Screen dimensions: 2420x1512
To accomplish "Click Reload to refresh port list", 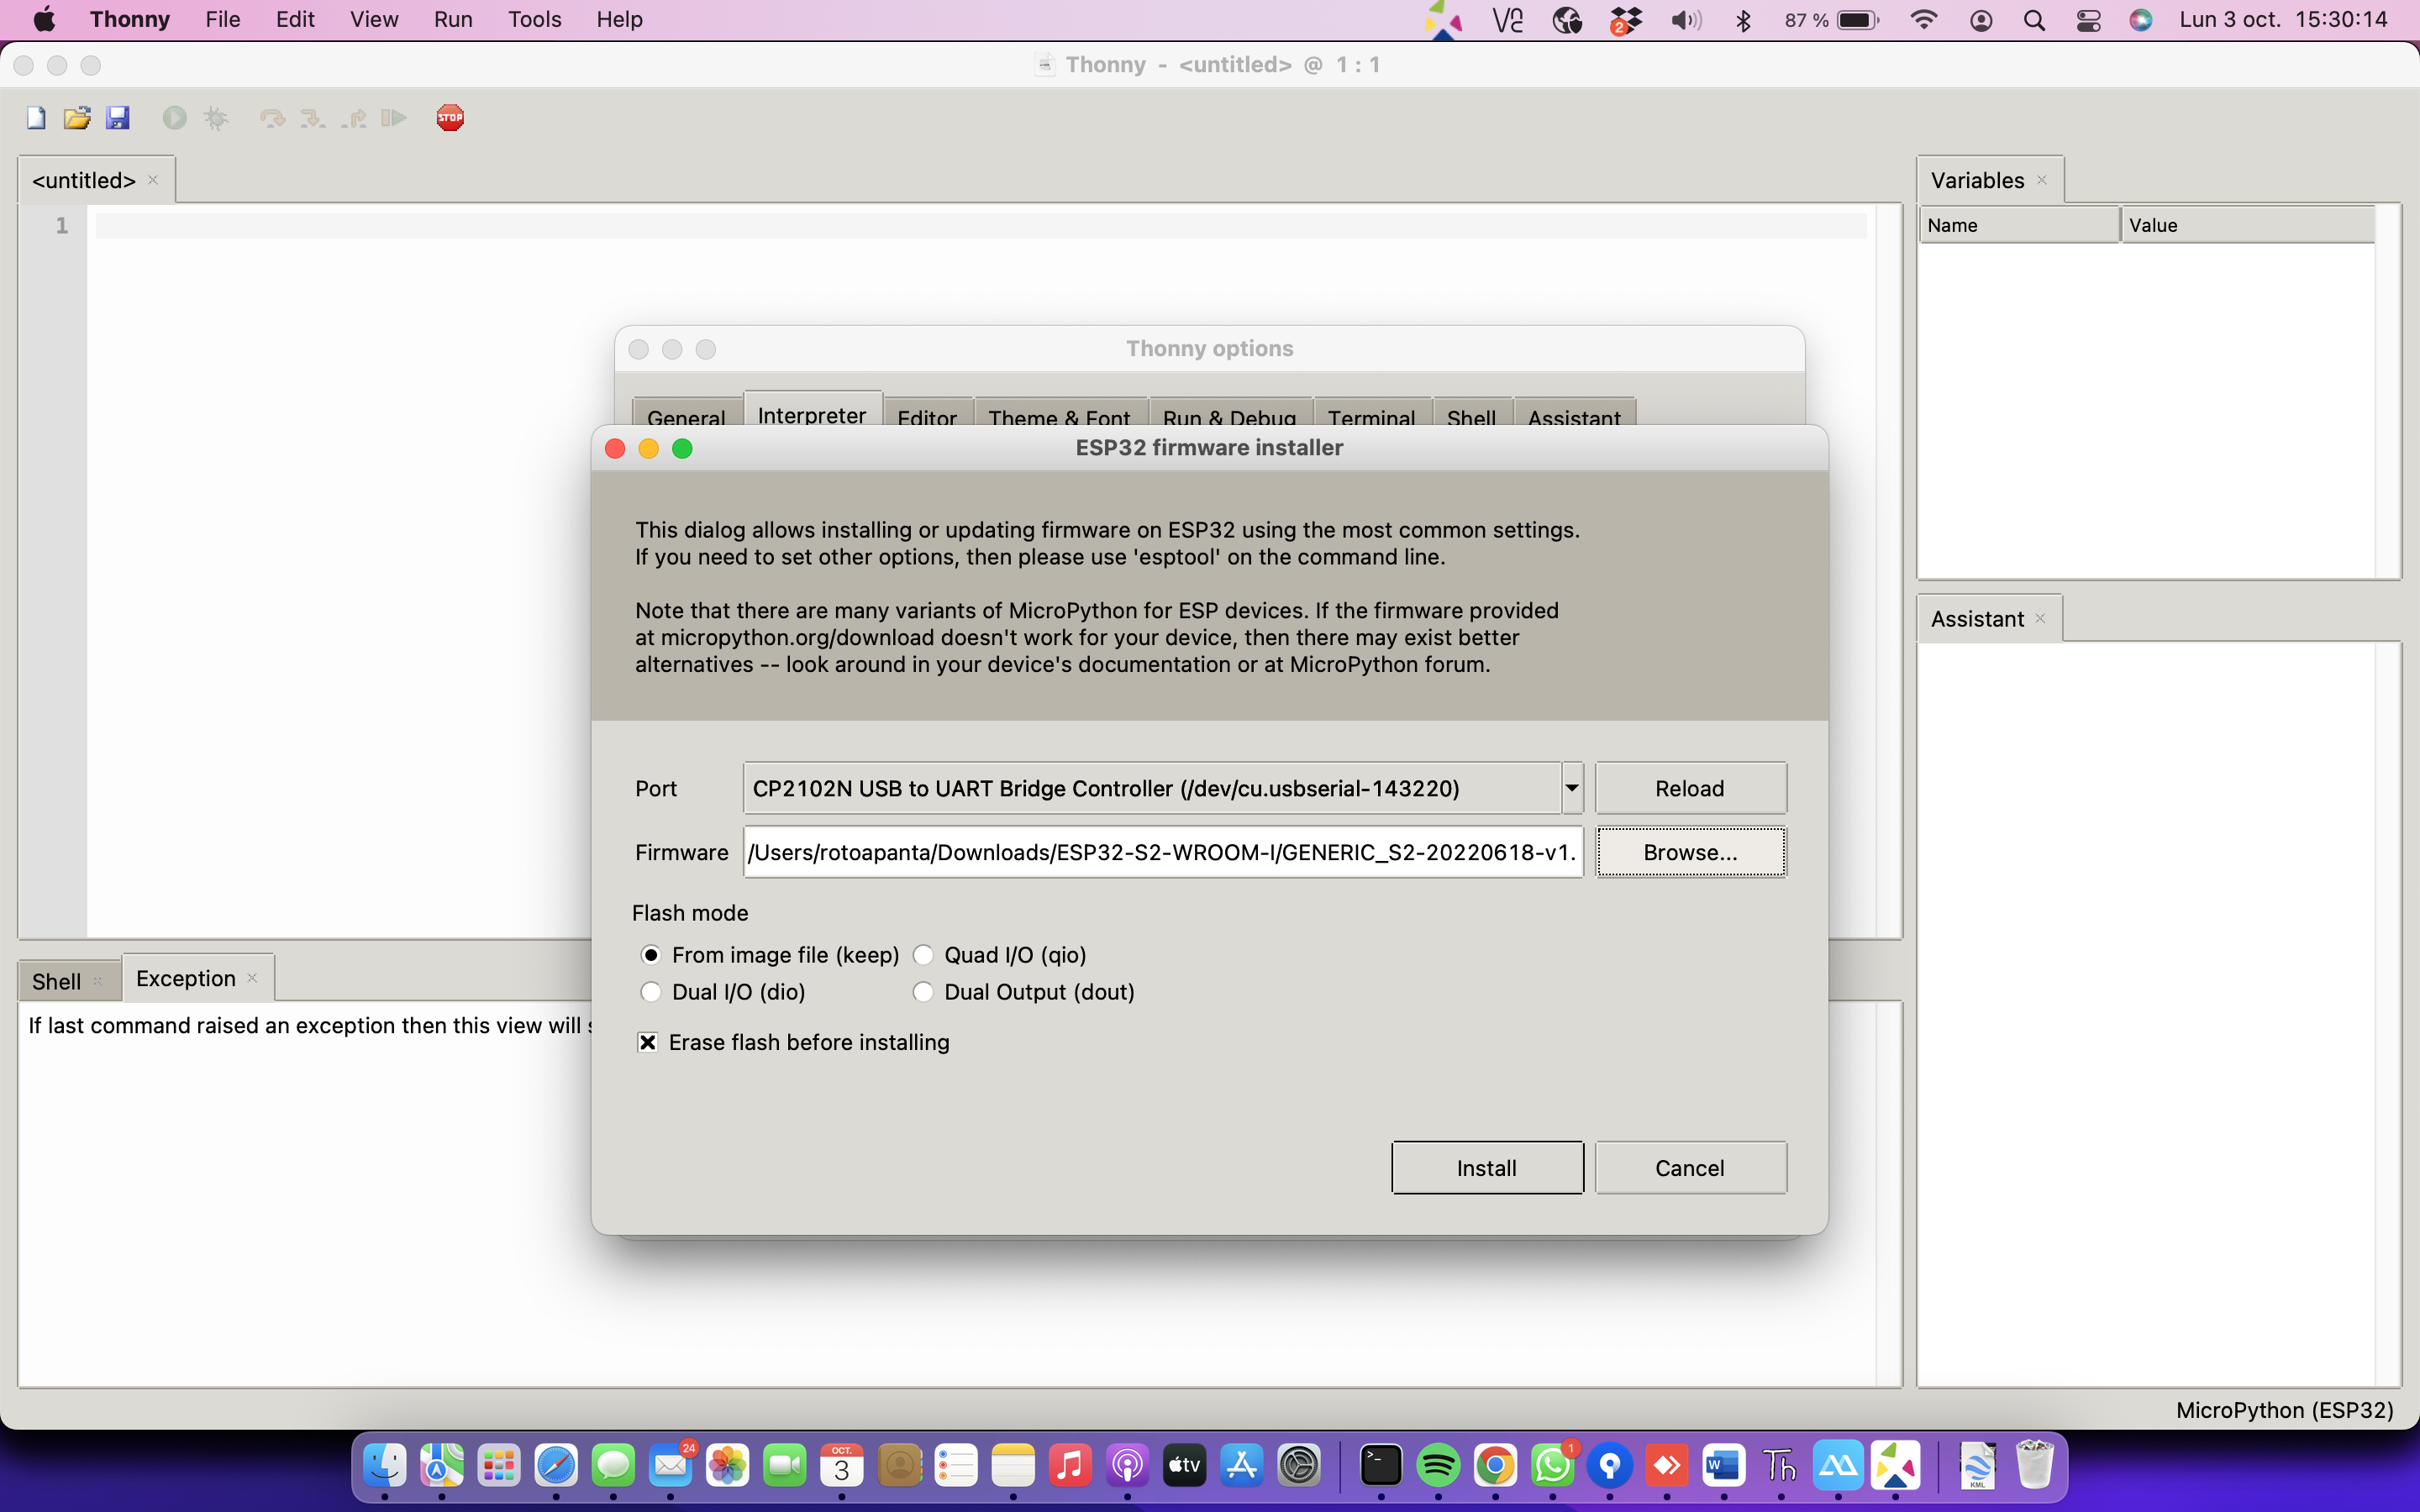I will point(1690,788).
